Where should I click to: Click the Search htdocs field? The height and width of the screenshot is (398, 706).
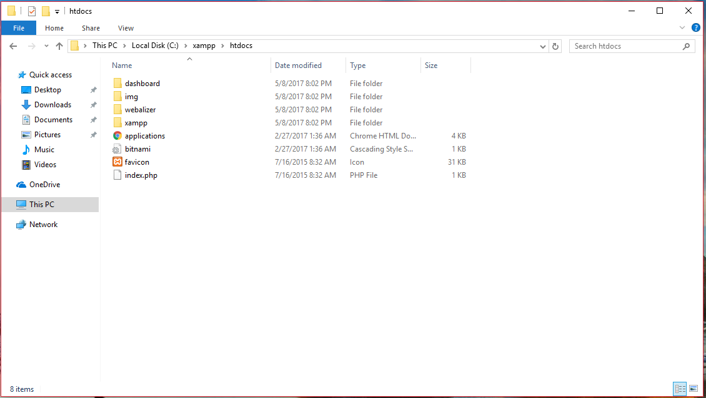click(x=627, y=46)
